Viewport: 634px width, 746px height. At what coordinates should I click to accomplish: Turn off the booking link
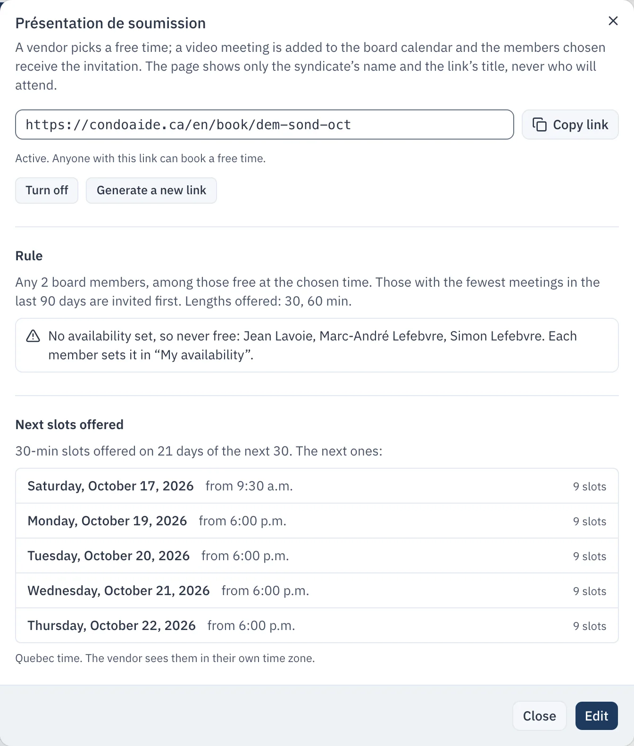coord(47,191)
